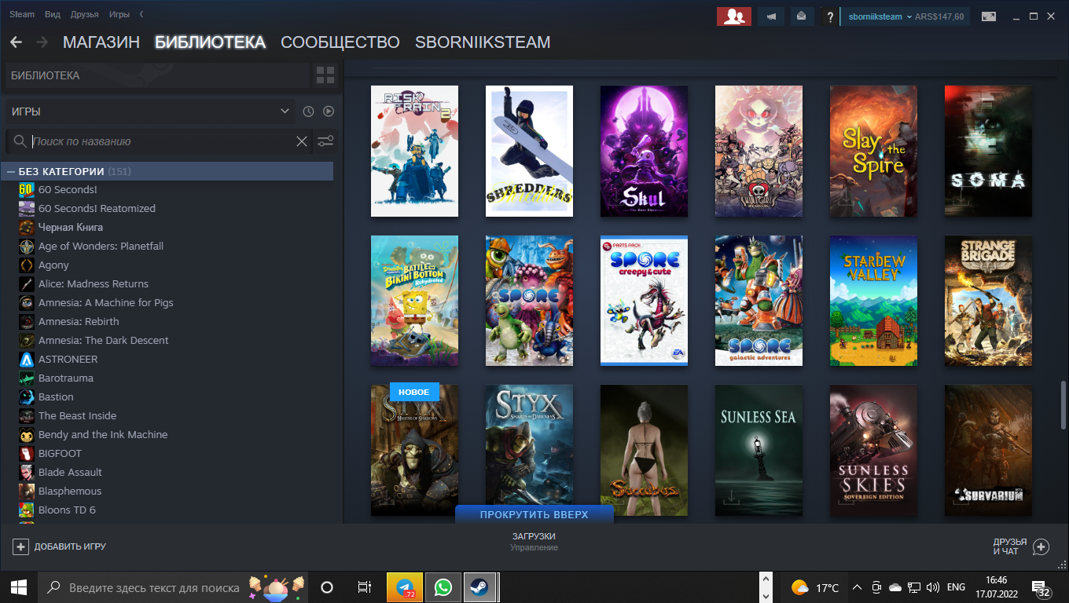Open Windows Start menu

click(19, 587)
